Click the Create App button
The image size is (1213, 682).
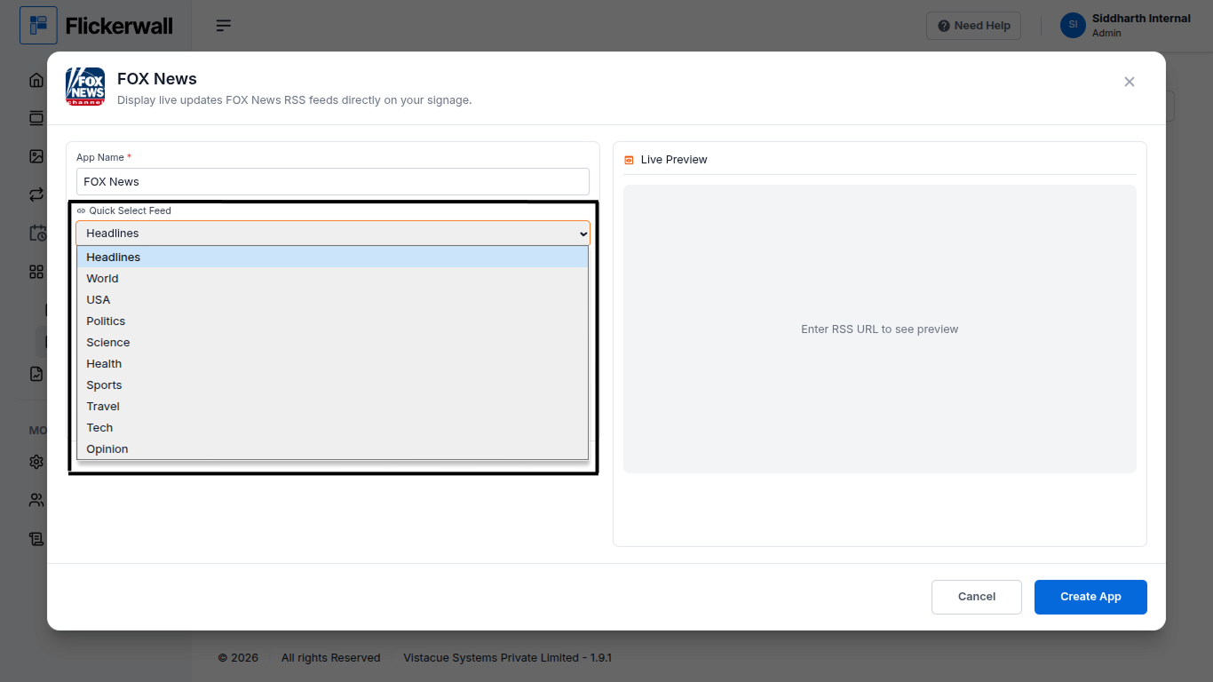click(1090, 597)
